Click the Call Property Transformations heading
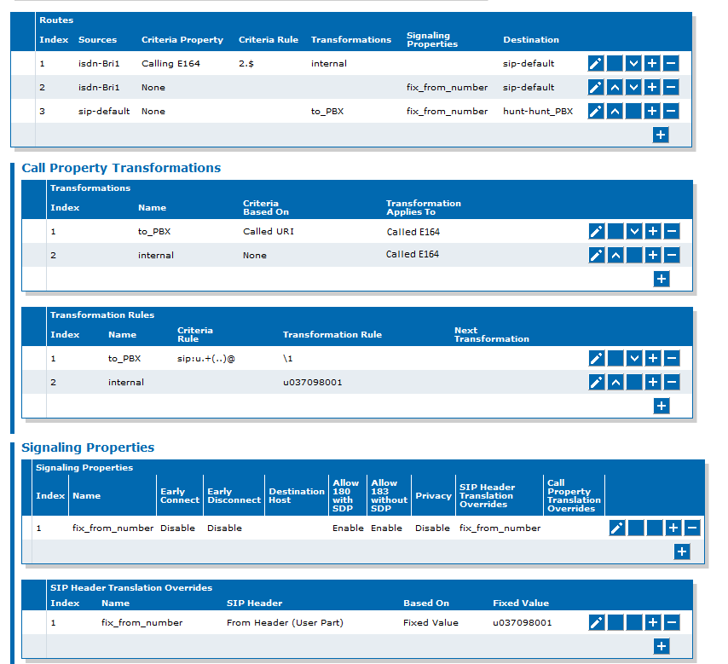The image size is (728, 664). [121, 168]
